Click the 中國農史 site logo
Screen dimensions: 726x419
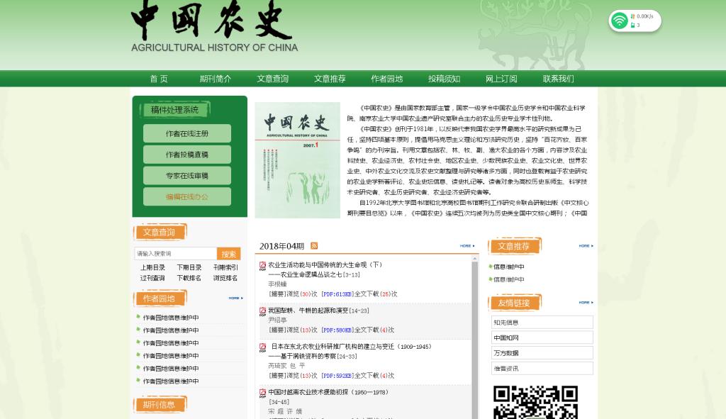(214, 26)
